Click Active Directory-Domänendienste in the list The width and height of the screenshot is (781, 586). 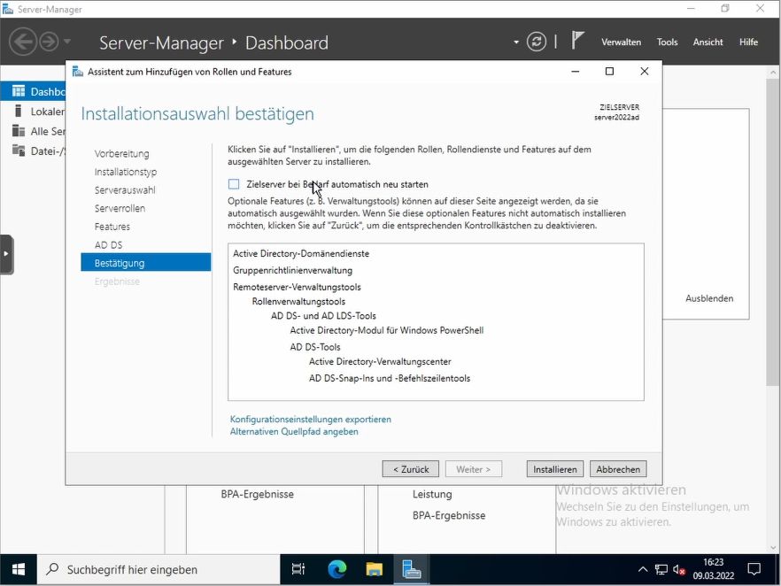pyautogui.click(x=301, y=253)
